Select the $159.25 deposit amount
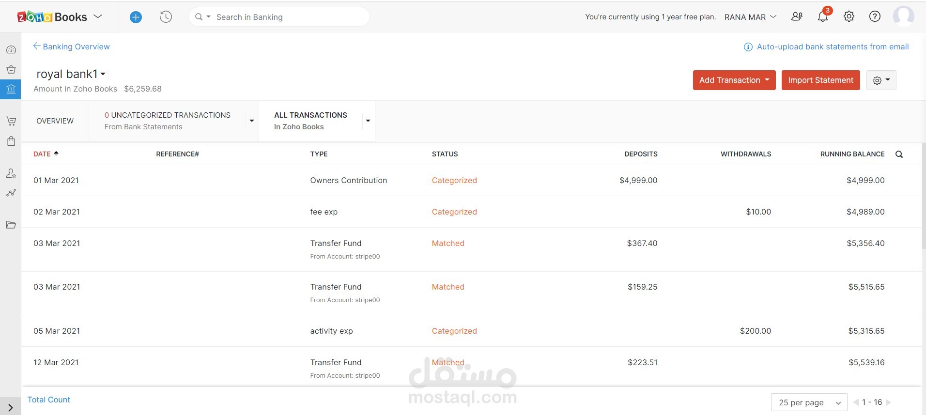This screenshot has width=926, height=415. pos(642,287)
